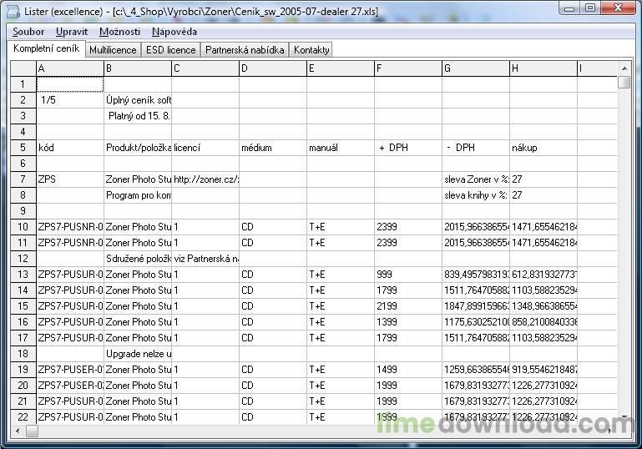This screenshot has width=642, height=449.
Task: Select the Kontakty tab
Action: click(x=311, y=50)
